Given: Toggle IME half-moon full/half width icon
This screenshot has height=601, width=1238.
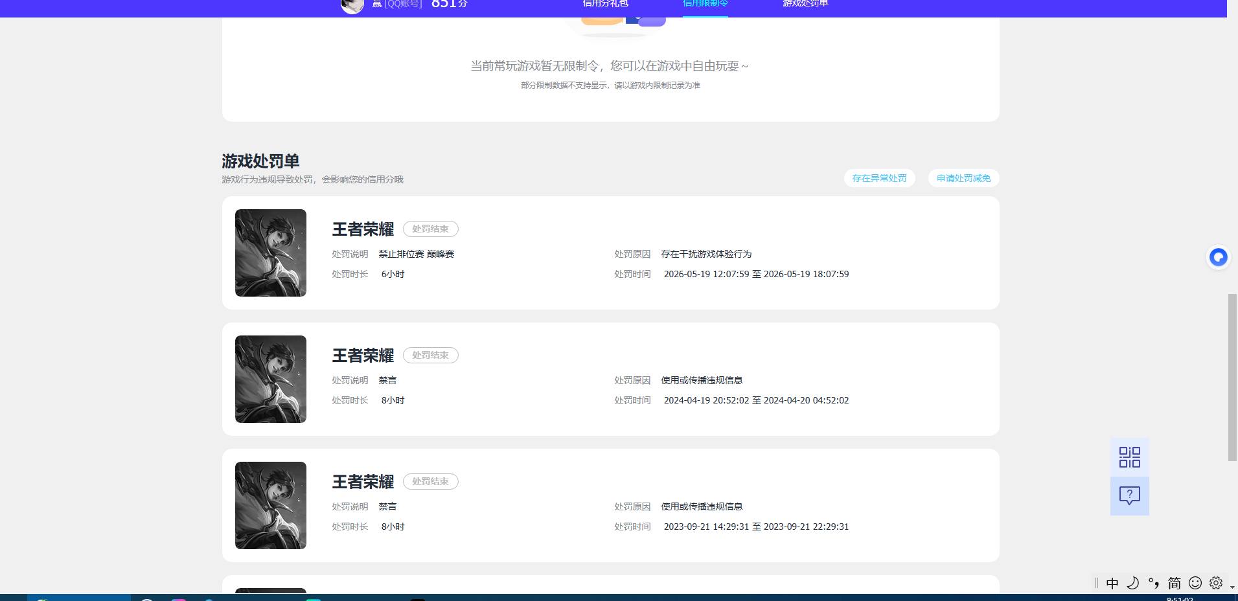Looking at the screenshot, I should (x=1133, y=583).
